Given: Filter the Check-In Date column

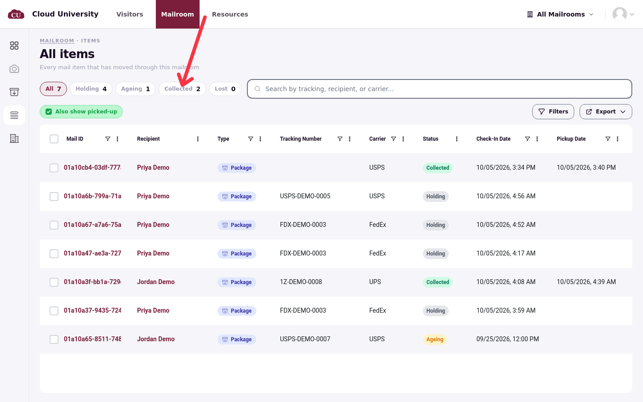Looking at the screenshot, I should click(x=527, y=139).
